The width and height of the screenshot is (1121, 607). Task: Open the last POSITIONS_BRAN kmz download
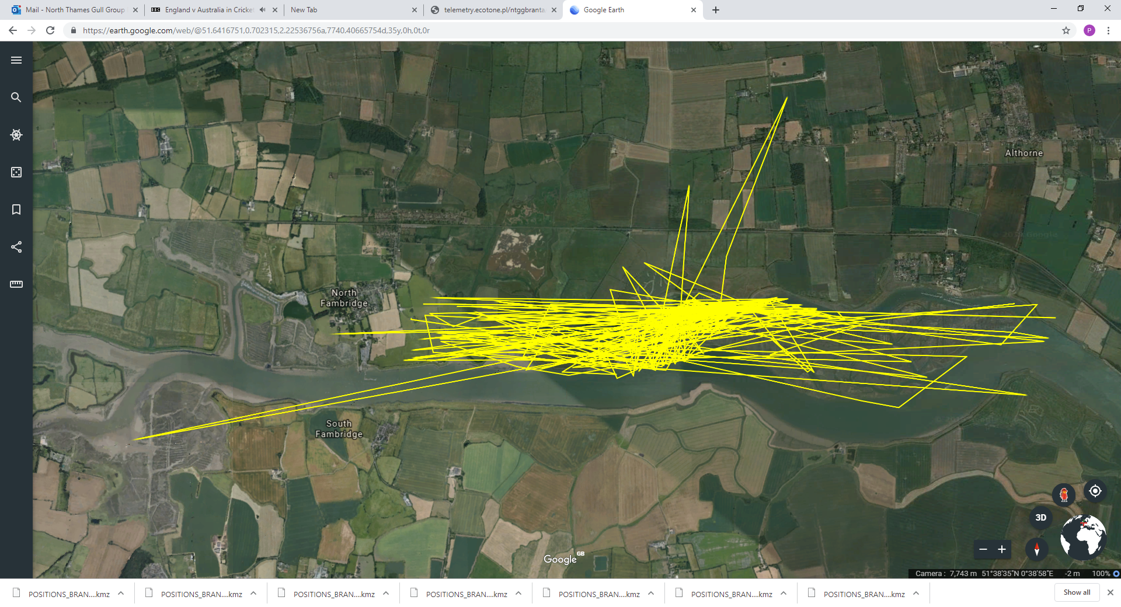(857, 594)
